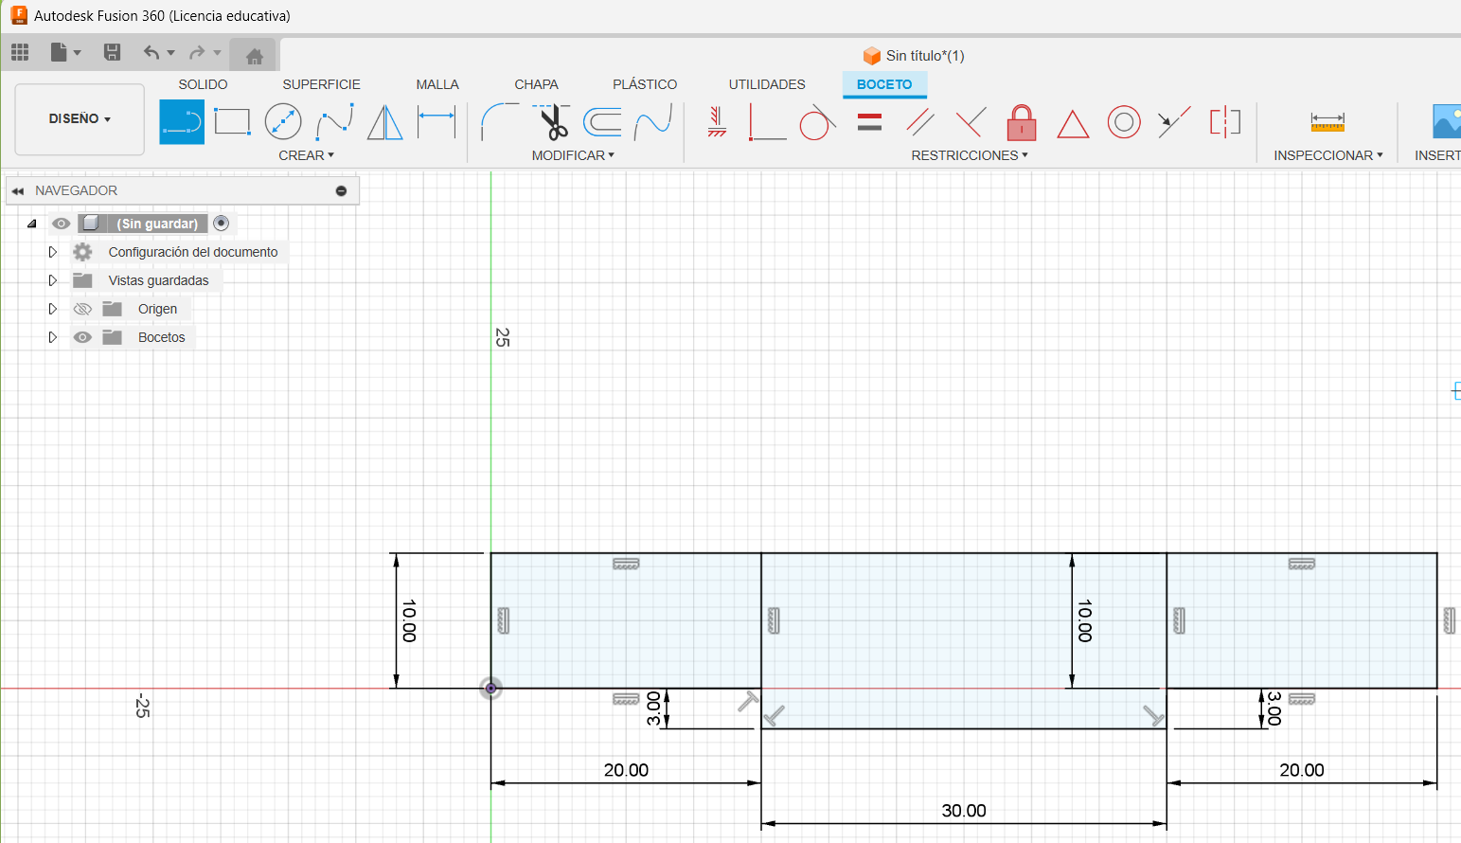Apply the MidPoint triangle constraint

(1073, 124)
